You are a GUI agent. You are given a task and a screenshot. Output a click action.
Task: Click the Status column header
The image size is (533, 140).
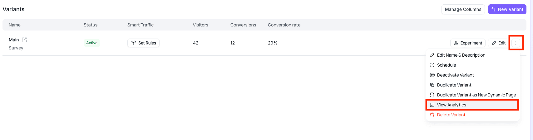(x=91, y=25)
